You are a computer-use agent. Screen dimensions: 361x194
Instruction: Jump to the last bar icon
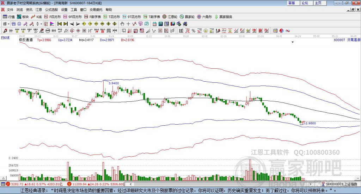coord(66,24)
